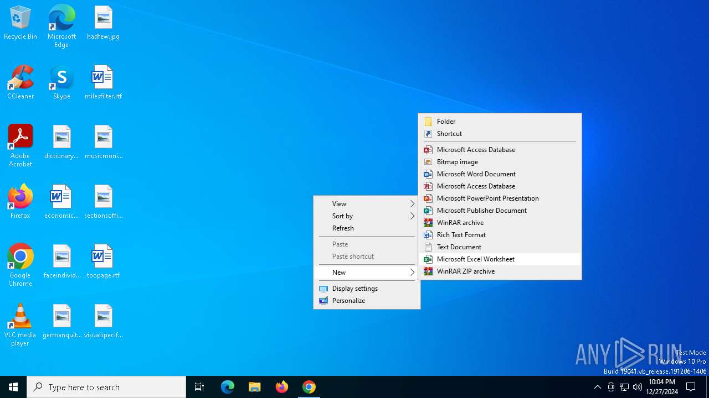
Task: Select the CCleaner desktop shortcut
Action: point(20,83)
